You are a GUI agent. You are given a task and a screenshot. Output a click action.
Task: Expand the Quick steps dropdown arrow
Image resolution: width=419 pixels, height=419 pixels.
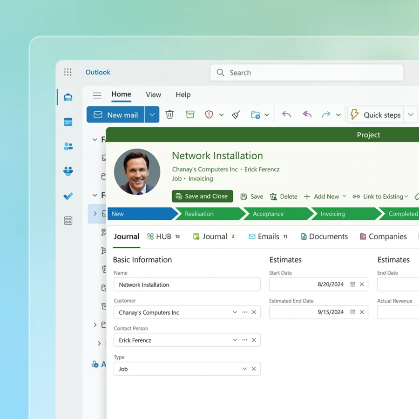[411, 115]
